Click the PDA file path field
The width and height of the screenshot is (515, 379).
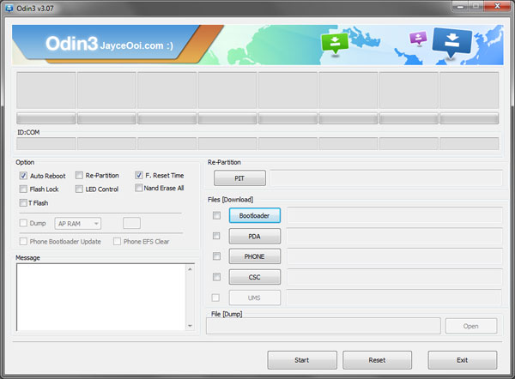pos(395,237)
